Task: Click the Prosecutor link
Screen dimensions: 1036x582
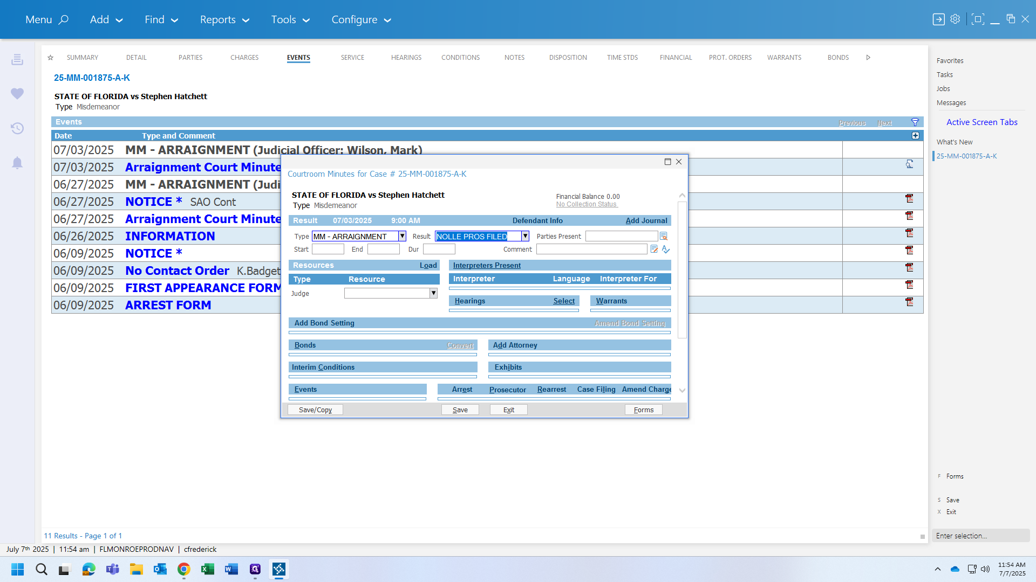Action: [x=507, y=390]
